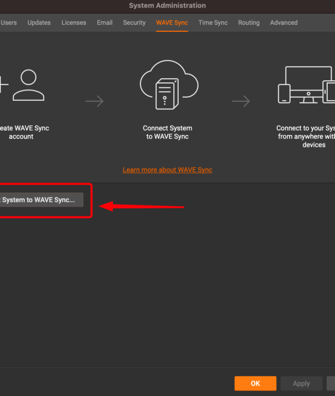Click the multiple devices icon
The height and width of the screenshot is (396, 335).
click(x=307, y=85)
